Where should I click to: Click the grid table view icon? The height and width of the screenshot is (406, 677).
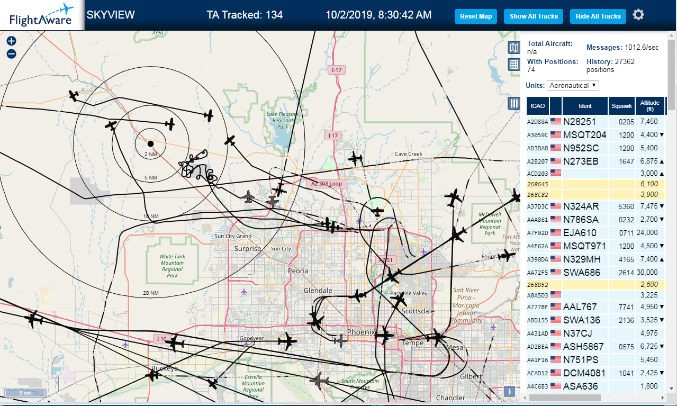(513, 65)
